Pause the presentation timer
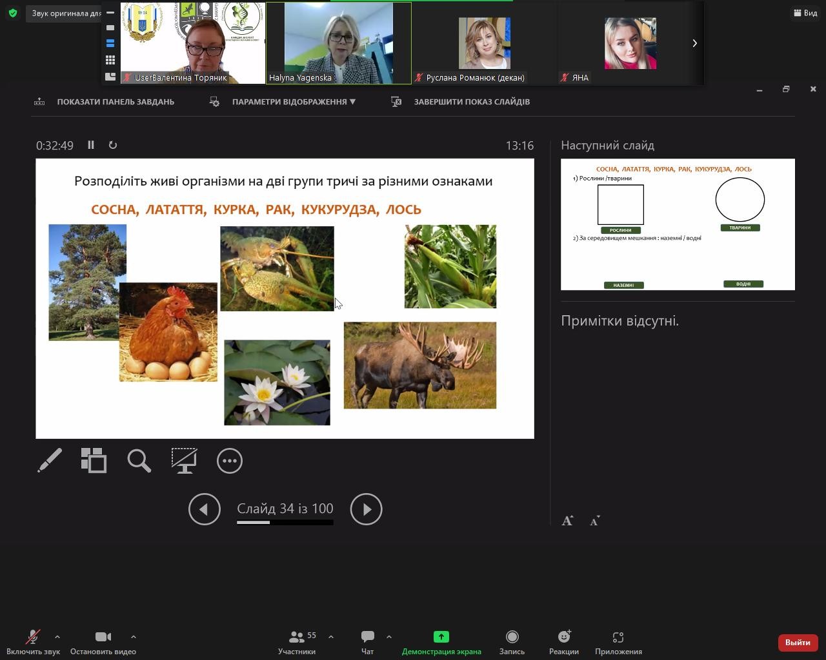The height and width of the screenshot is (660, 826). coord(91,145)
